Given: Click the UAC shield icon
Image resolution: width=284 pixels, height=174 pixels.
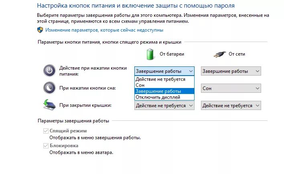Looking at the screenshot, I should (40, 30).
